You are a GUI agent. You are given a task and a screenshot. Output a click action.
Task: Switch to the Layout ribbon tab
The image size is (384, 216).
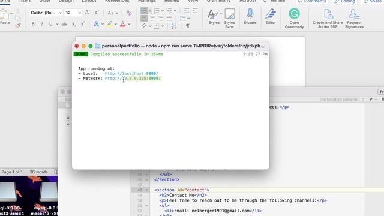[x=89, y=1]
